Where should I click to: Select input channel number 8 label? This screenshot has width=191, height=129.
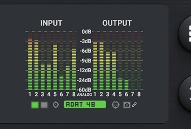click(74, 94)
